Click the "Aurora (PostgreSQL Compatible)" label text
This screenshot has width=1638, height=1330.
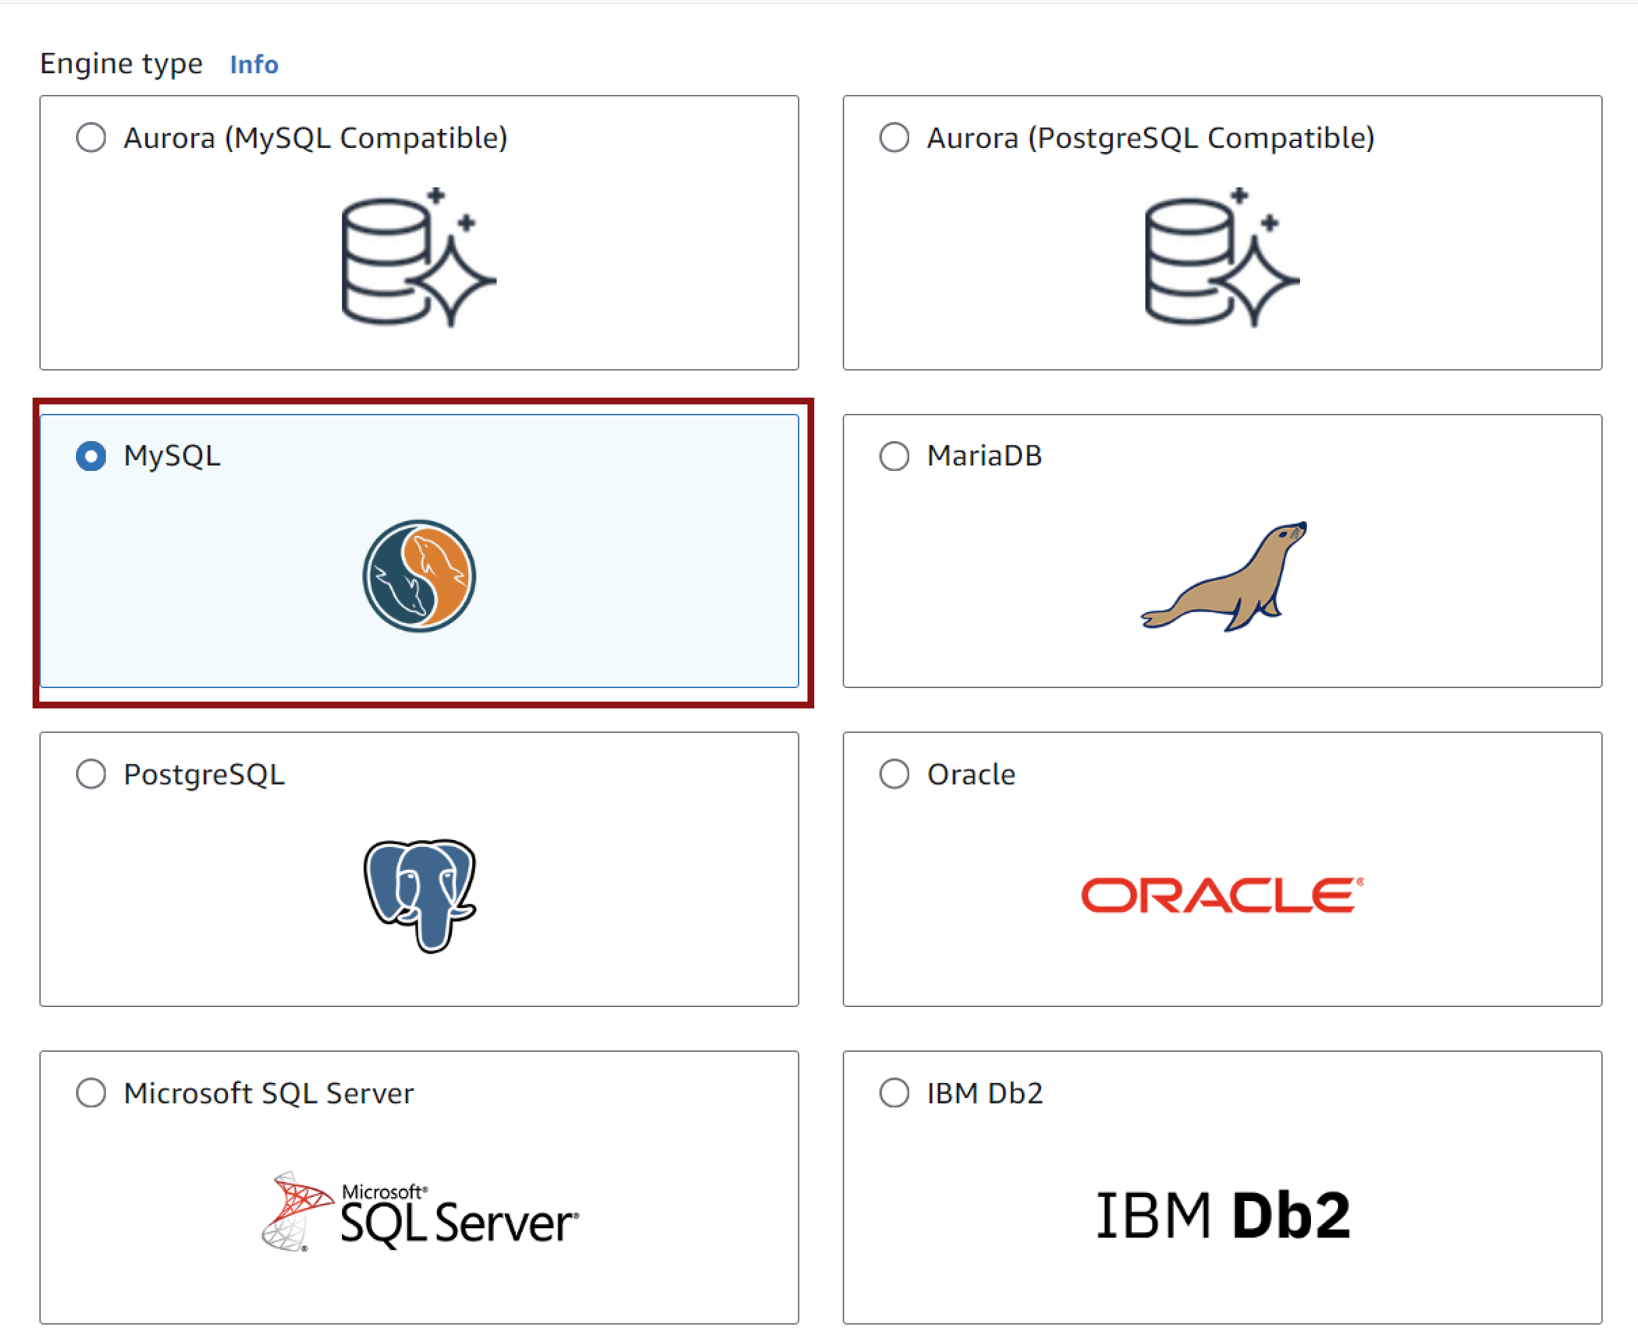[1151, 138]
